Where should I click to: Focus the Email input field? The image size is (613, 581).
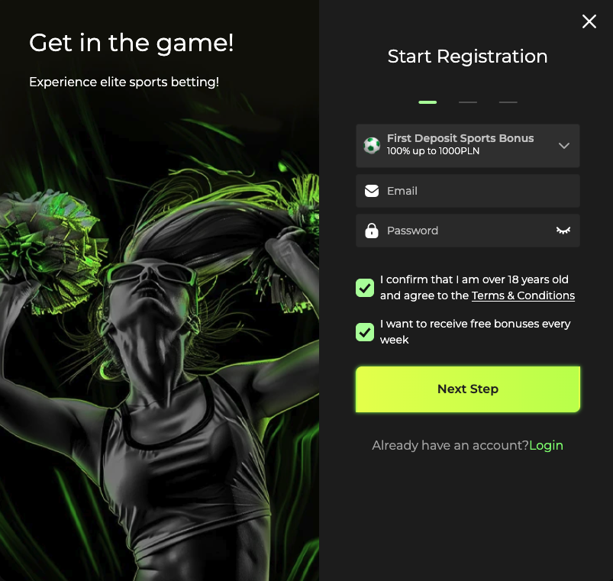coord(467,191)
